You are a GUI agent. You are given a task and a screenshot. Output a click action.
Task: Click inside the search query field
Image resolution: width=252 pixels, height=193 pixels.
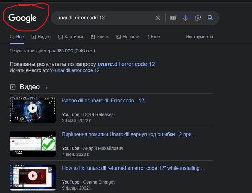[103, 18]
